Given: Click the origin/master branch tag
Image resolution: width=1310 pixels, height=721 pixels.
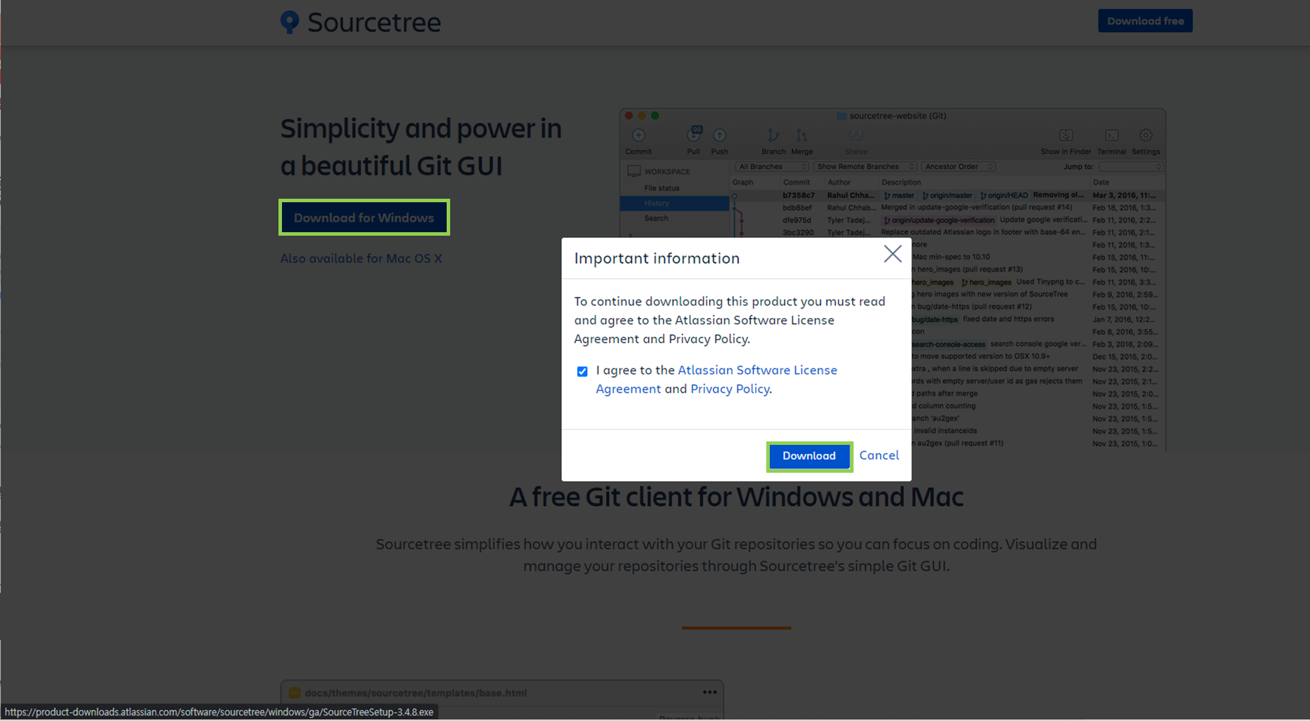Looking at the screenshot, I should (x=947, y=195).
